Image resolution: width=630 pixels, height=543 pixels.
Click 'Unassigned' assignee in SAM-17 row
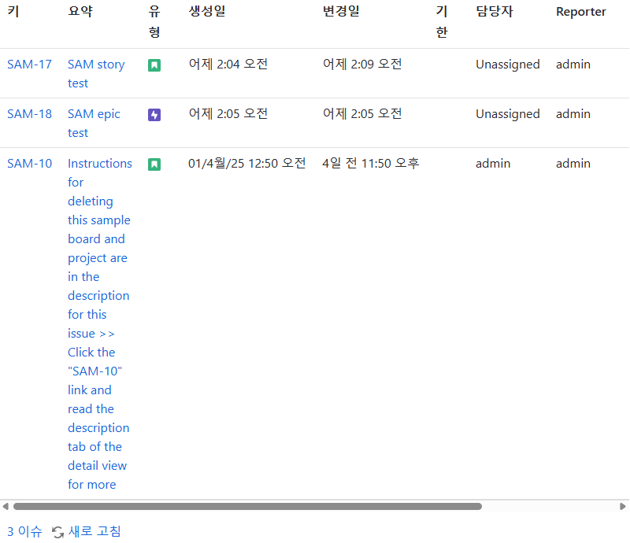[x=508, y=65]
